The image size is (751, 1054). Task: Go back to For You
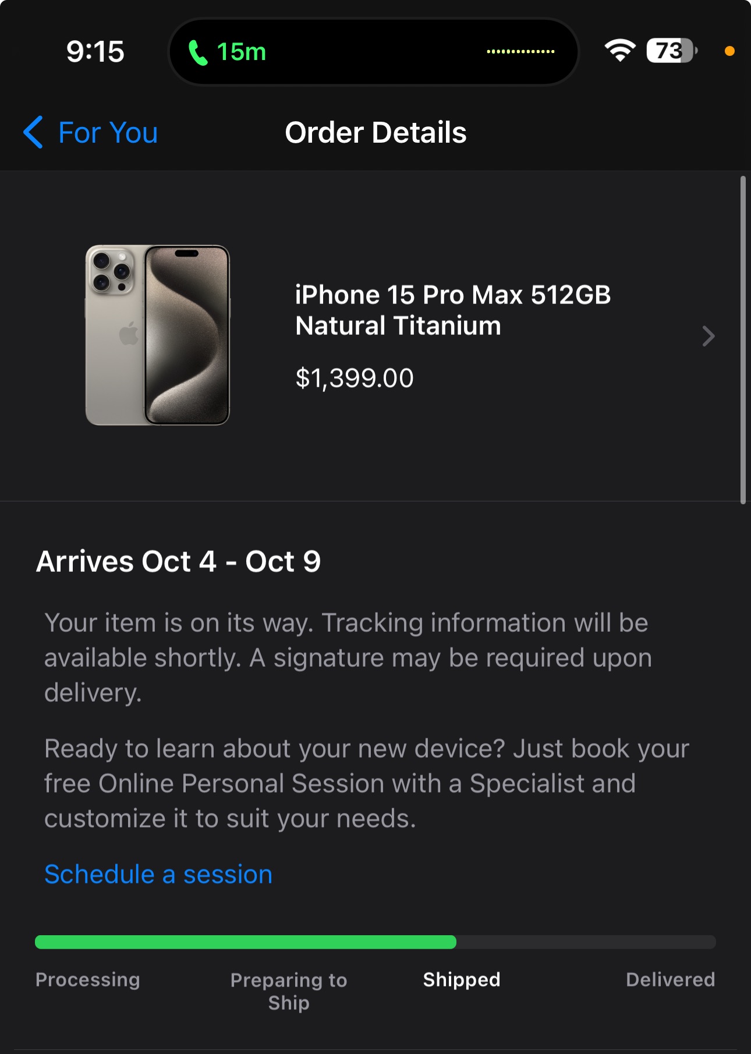108,133
